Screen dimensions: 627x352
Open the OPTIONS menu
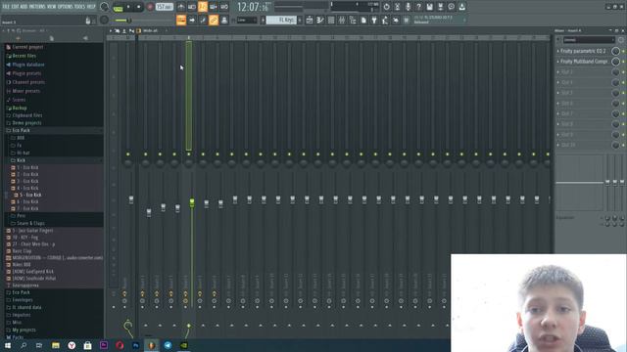tap(66, 7)
